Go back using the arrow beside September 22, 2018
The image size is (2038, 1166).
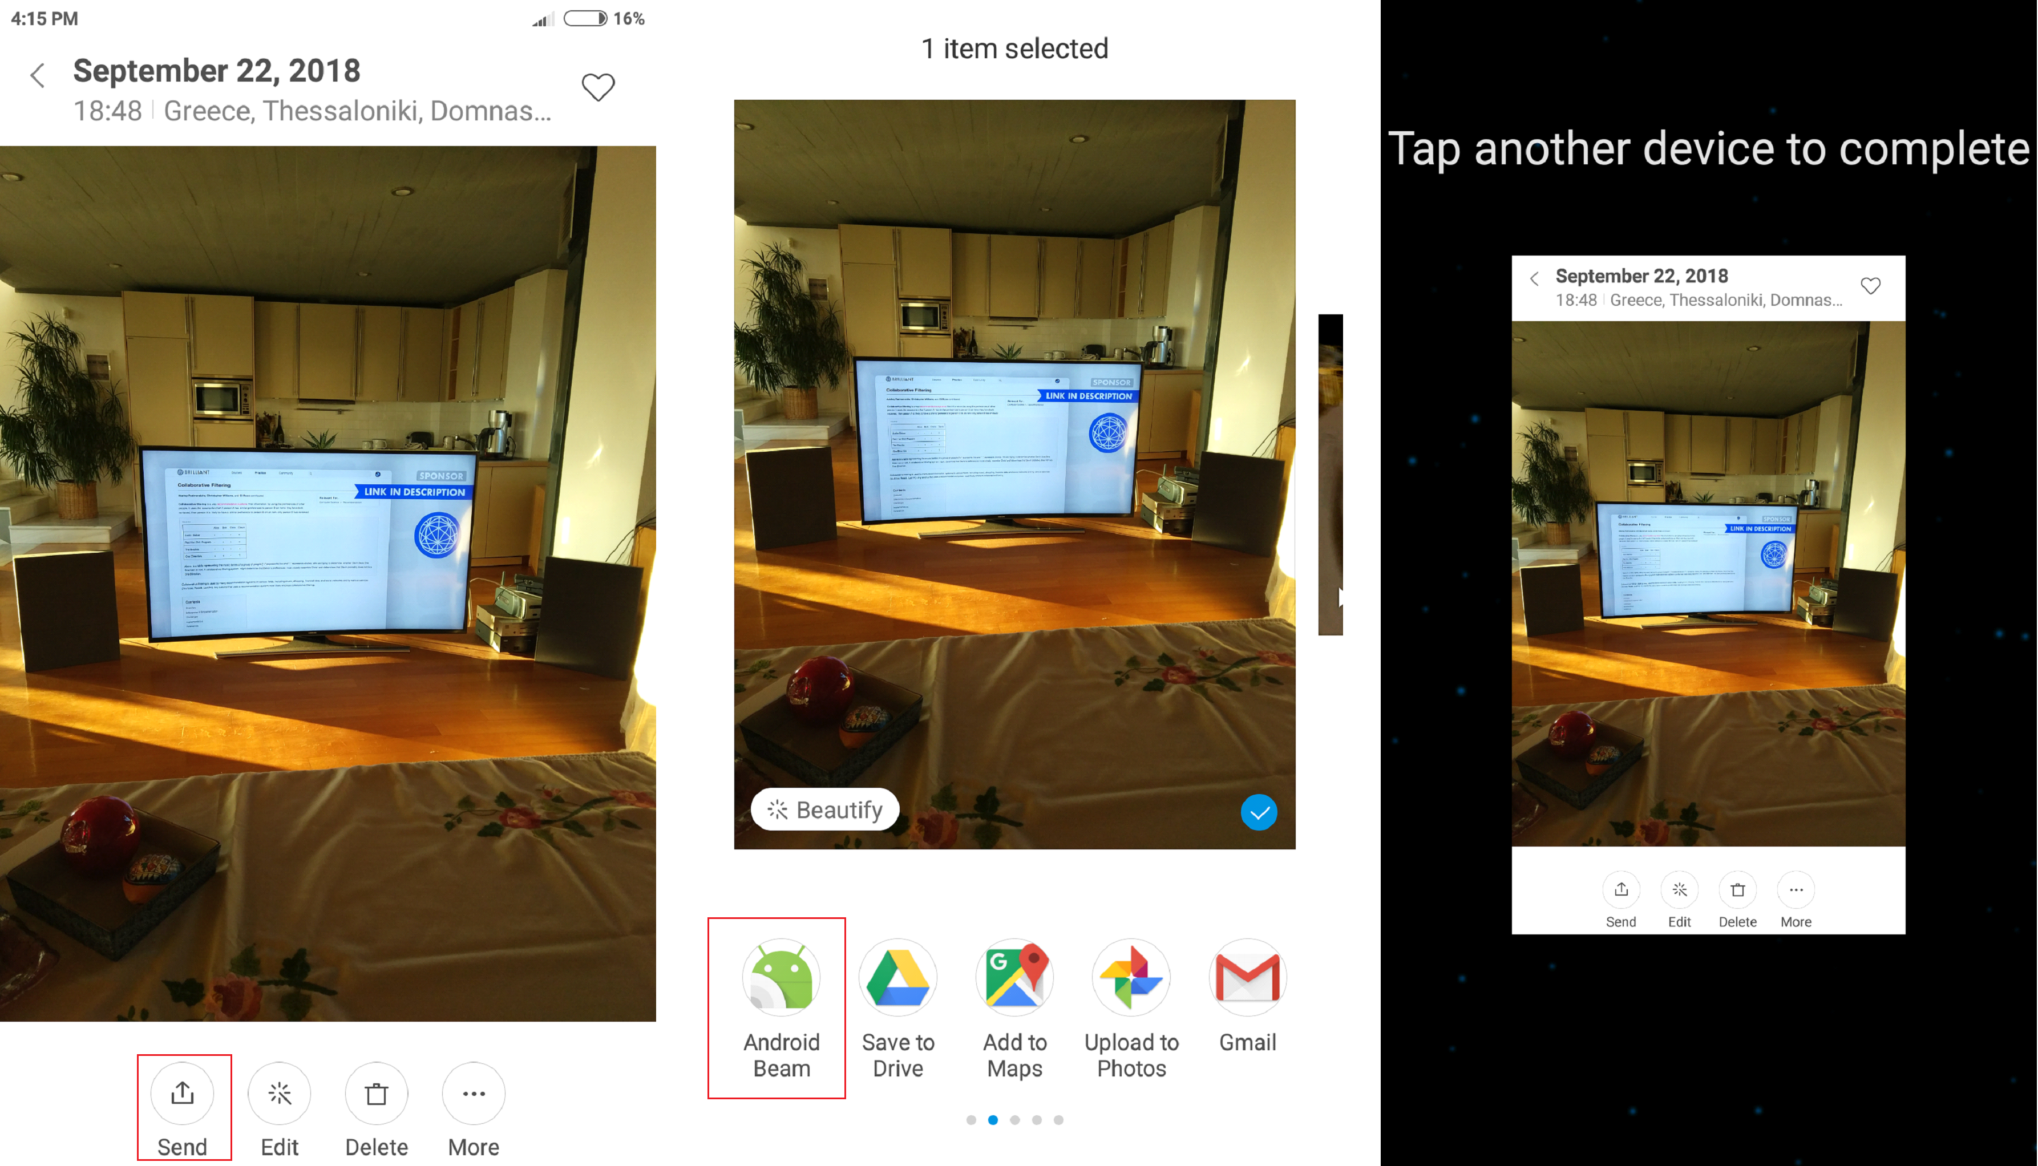37,75
